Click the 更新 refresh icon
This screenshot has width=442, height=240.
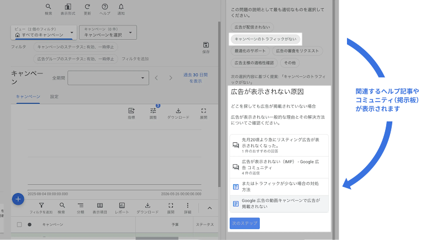pos(87,7)
